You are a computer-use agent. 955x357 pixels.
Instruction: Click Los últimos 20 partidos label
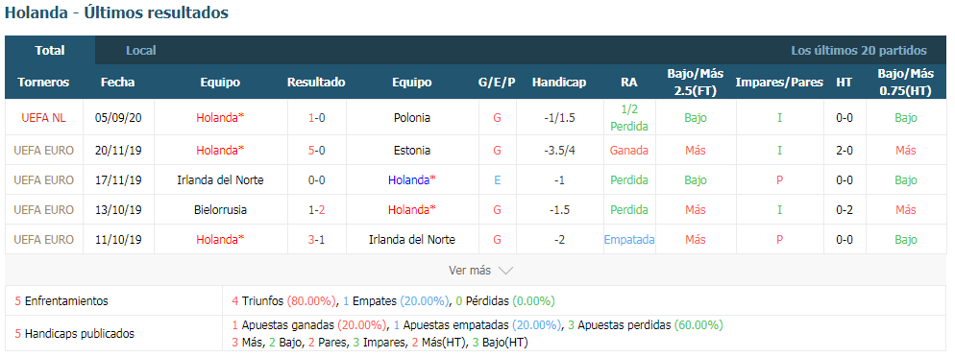click(859, 51)
